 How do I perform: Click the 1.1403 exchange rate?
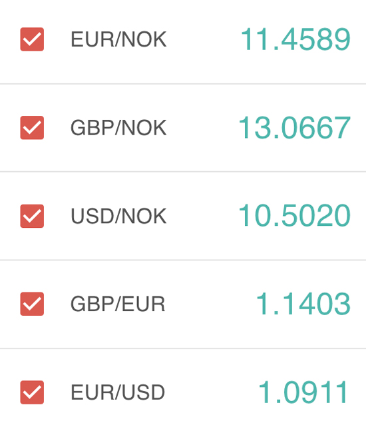pos(303,304)
